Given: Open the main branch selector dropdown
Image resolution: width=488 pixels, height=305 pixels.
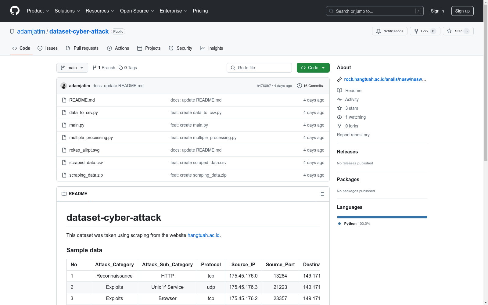Looking at the screenshot, I should click(x=72, y=68).
